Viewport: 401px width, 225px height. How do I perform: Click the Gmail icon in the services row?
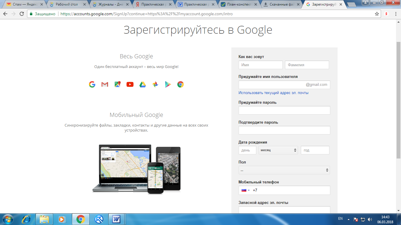[x=105, y=84]
